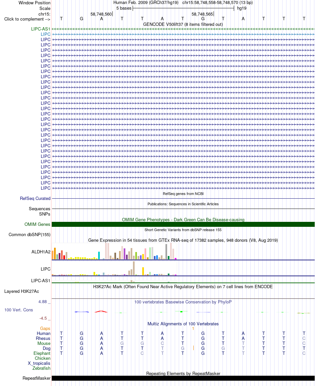Open Publications: Sequences in Scientific Articles title
The image size is (315, 386).
[183, 204]
